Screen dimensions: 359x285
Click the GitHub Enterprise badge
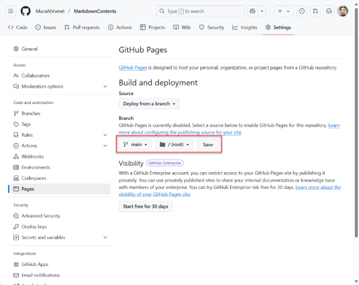165,163
